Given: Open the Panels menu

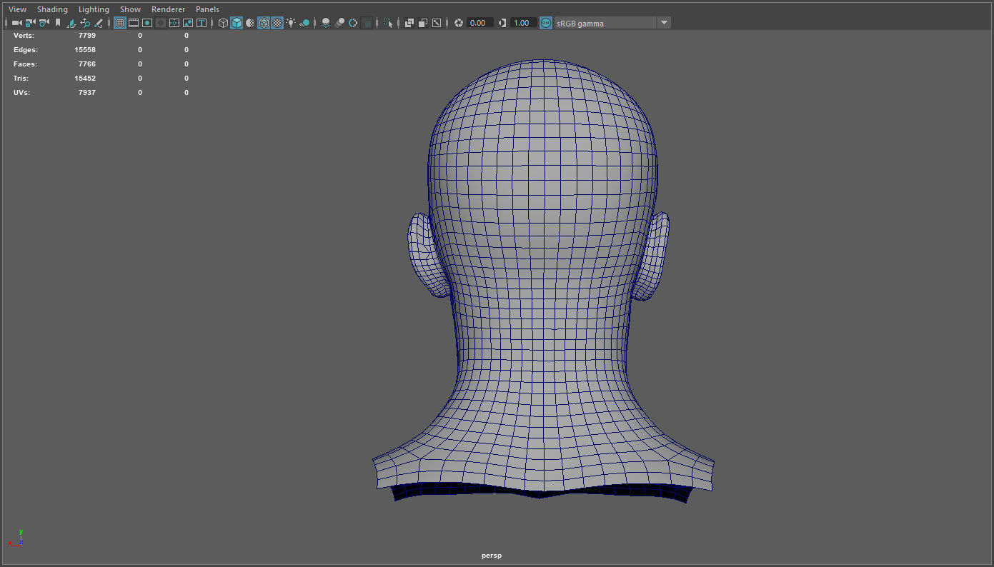Looking at the screenshot, I should point(207,9).
